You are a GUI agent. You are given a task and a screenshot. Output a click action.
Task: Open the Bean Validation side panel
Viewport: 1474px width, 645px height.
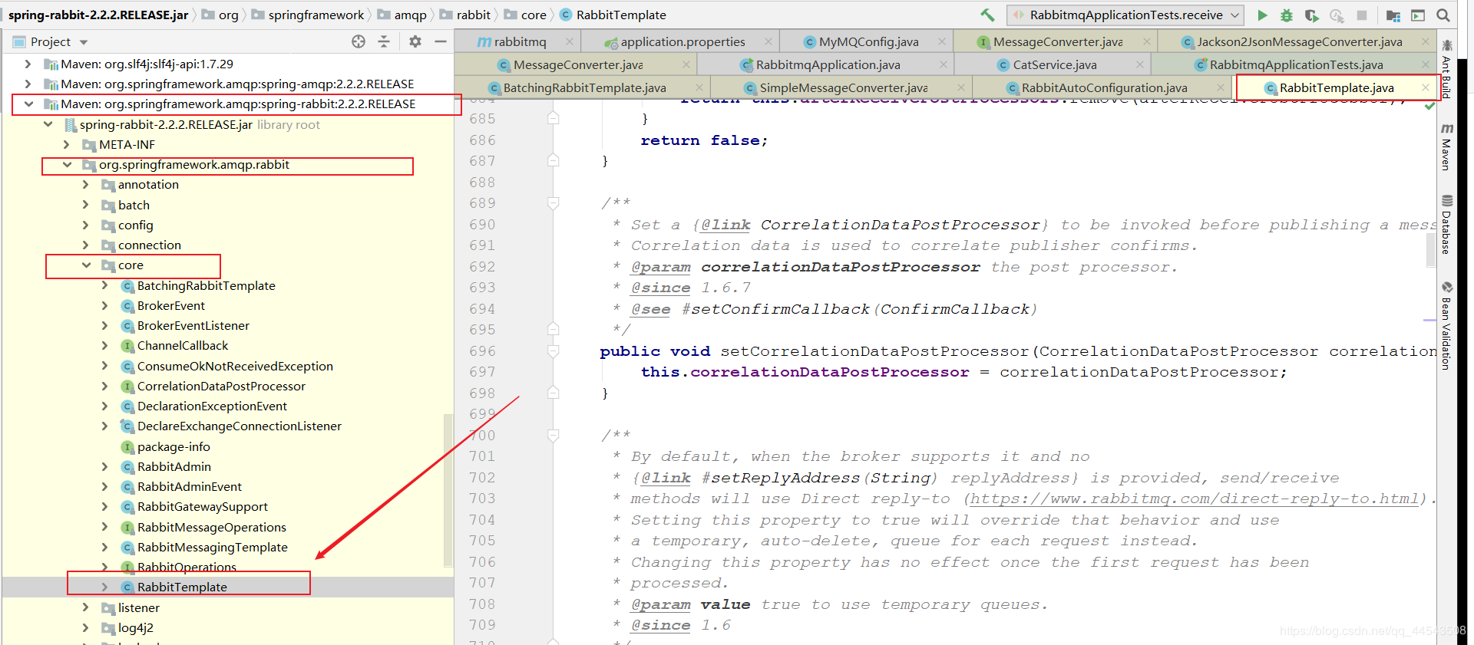[x=1446, y=326]
